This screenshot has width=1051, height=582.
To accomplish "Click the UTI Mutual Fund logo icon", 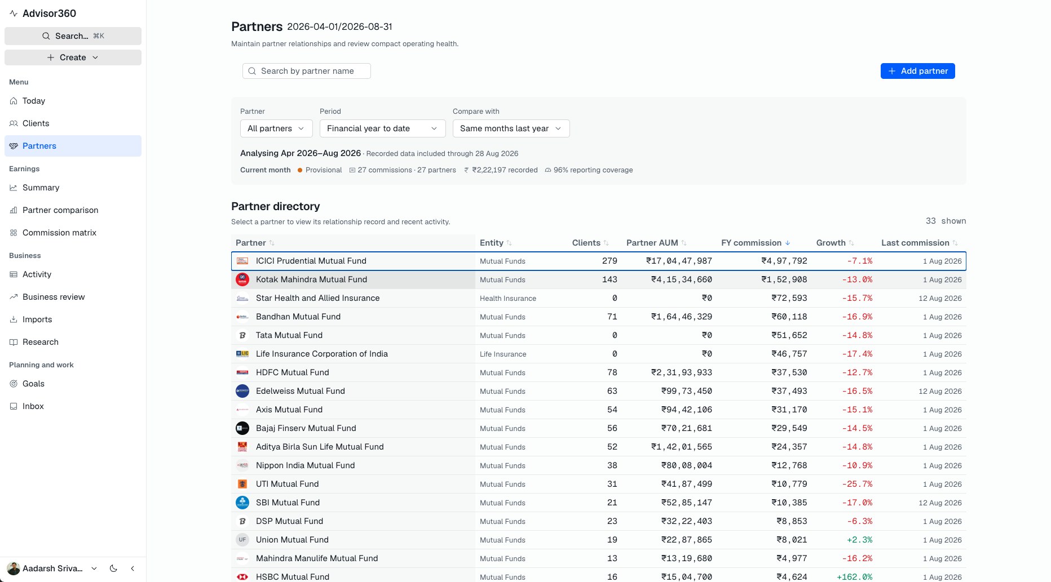I will click(242, 484).
